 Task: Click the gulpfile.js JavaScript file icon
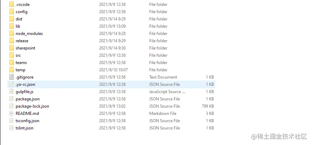coord(11,92)
